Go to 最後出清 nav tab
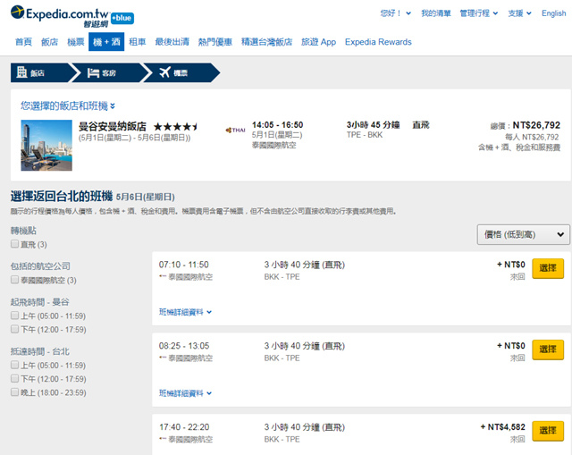This screenshot has width=572, height=455. click(172, 42)
